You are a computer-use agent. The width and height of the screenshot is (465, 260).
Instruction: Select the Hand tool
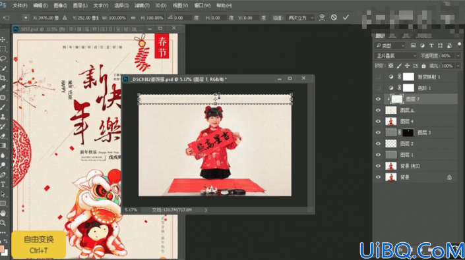point(3,213)
